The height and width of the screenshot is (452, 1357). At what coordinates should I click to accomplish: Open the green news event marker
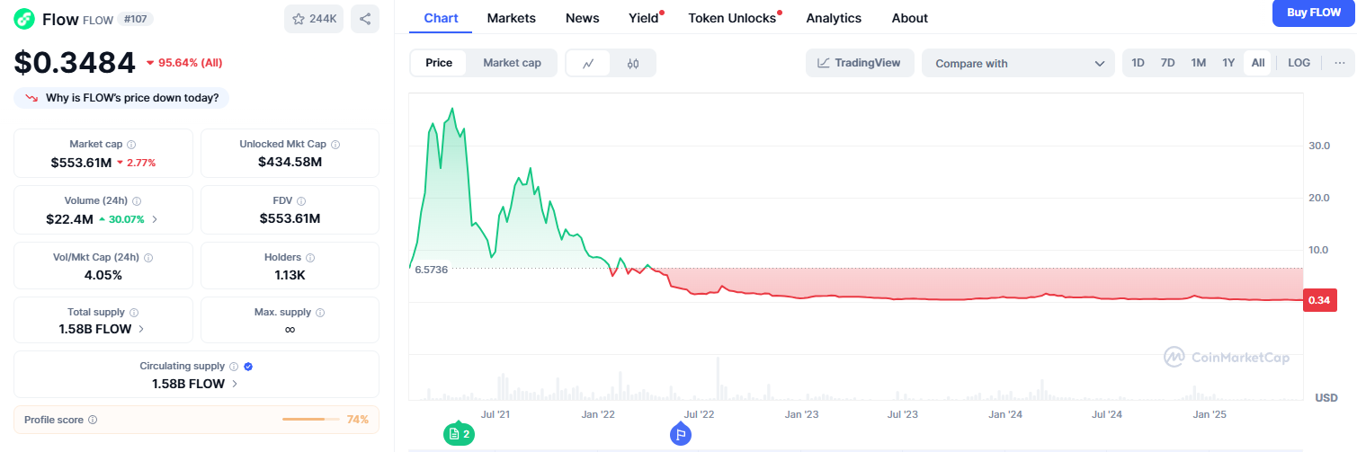tap(459, 433)
